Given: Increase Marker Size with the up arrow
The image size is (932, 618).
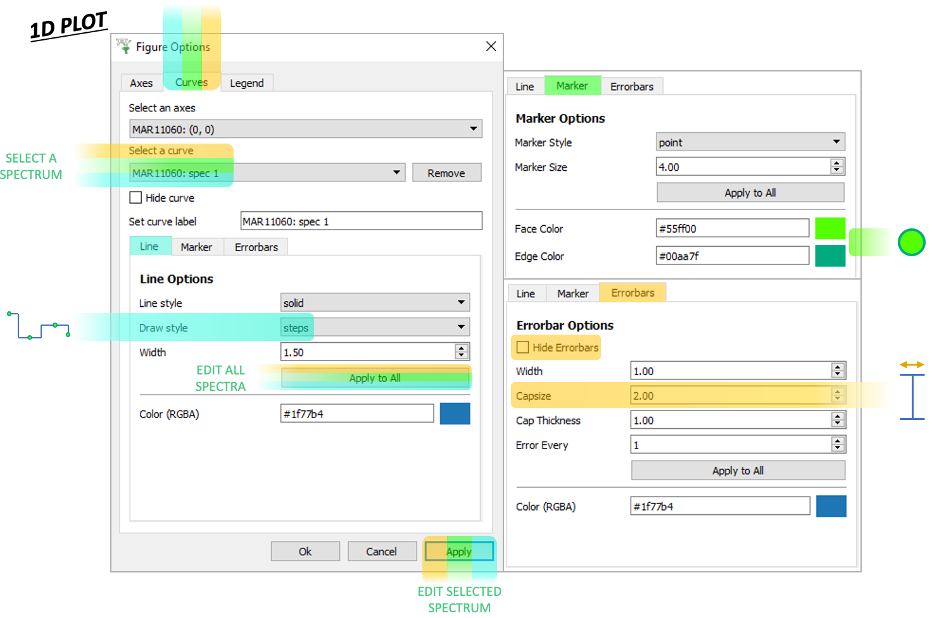Looking at the screenshot, I should [x=837, y=163].
